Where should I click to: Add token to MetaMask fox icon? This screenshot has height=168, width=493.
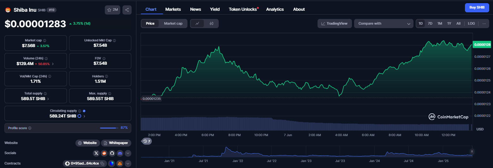pos(120,164)
